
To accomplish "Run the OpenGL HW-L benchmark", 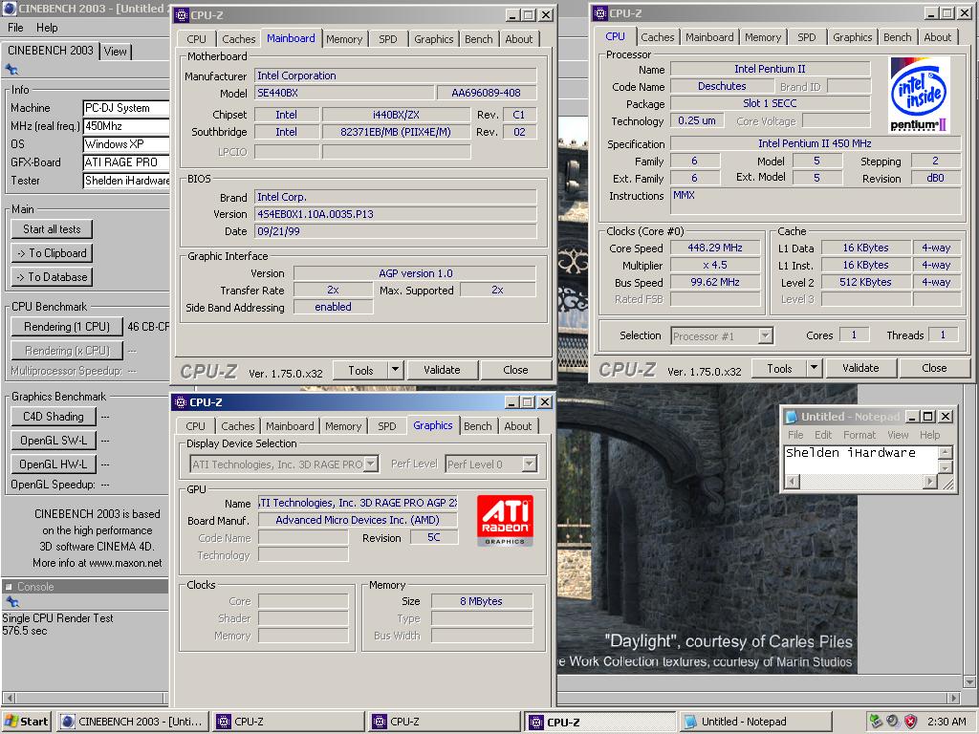I will pos(54,464).
